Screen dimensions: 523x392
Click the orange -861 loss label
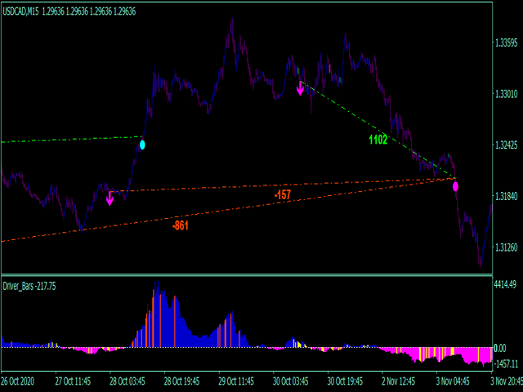[180, 225]
